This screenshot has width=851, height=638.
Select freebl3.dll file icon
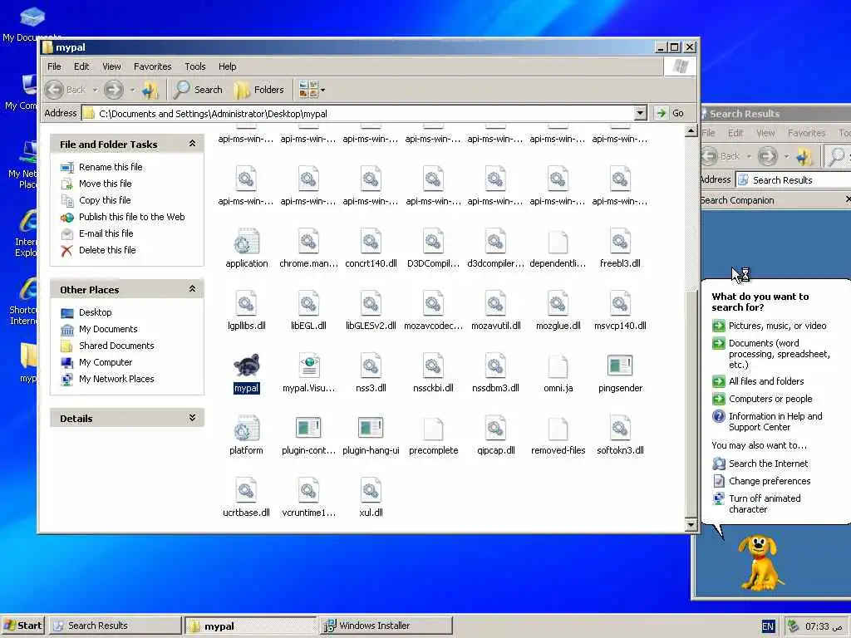click(x=620, y=242)
